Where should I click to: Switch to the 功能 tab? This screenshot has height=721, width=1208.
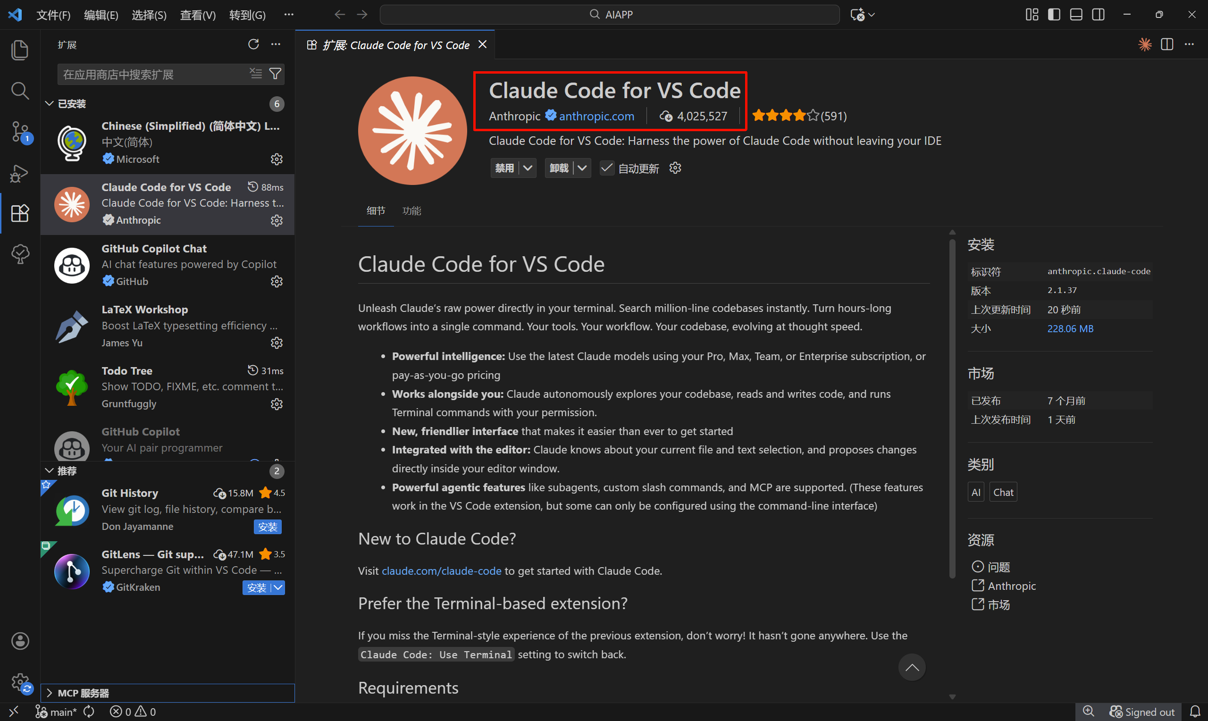pyautogui.click(x=411, y=211)
